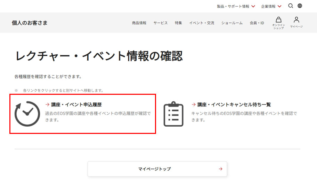Open the globe language selector icon

(300, 6)
